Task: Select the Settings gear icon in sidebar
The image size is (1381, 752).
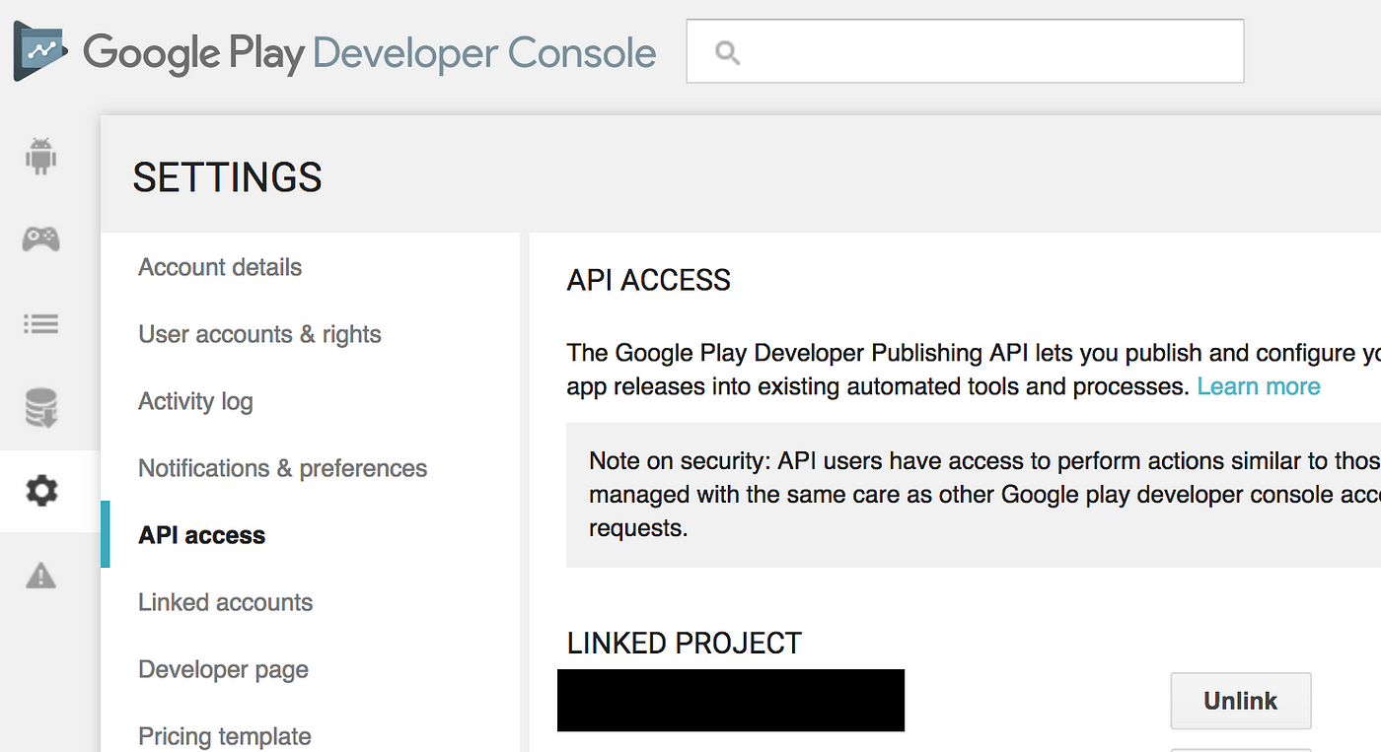Action: click(40, 491)
